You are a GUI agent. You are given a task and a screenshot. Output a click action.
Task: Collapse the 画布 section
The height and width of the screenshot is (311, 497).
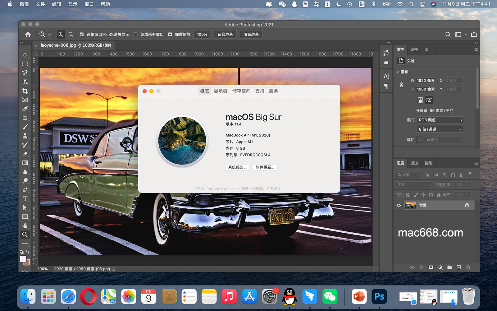[x=397, y=72]
